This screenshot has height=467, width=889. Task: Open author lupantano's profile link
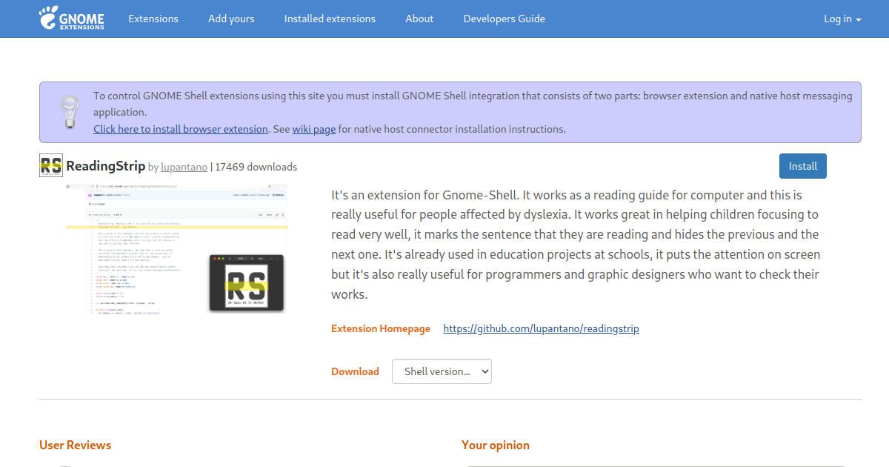184,167
